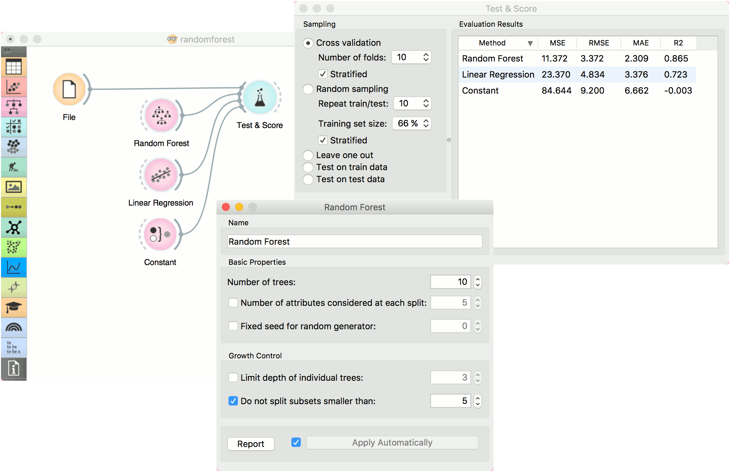The height and width of the screenshot is (472, 730).
Task: Choose Leave one out sampling
Action: [308, 155]
